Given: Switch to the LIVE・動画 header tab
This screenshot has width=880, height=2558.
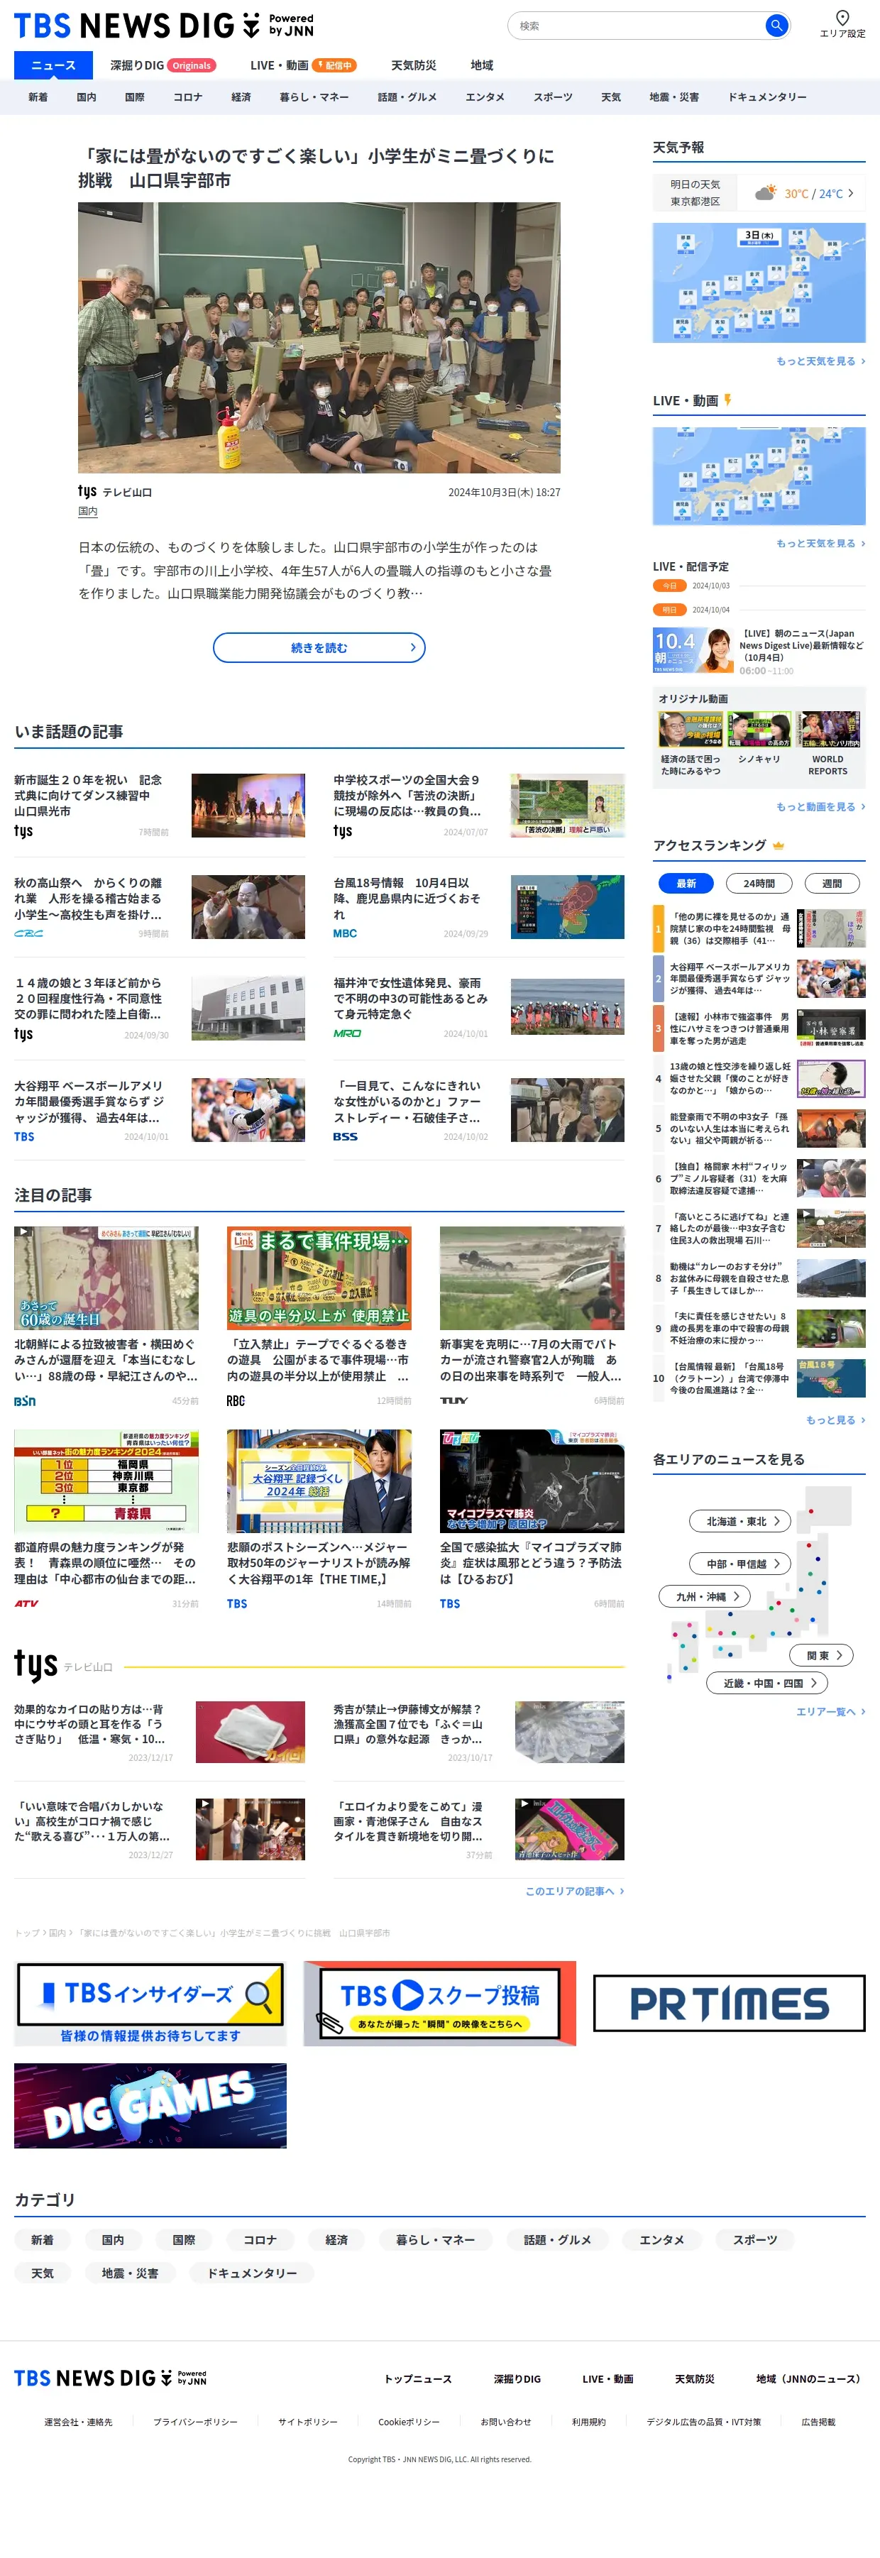Looking at the screenshot, I should click(x=303, y=65).
